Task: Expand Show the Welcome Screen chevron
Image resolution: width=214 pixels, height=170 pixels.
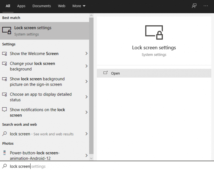Action: click(86, 54)
